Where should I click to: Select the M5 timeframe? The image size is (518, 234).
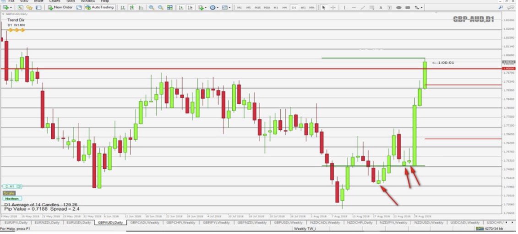(248, 7)
